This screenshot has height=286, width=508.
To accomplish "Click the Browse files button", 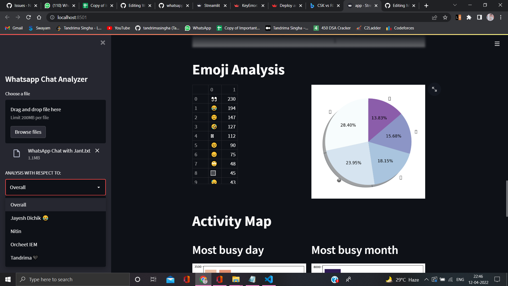I will (x=28, y=132).
